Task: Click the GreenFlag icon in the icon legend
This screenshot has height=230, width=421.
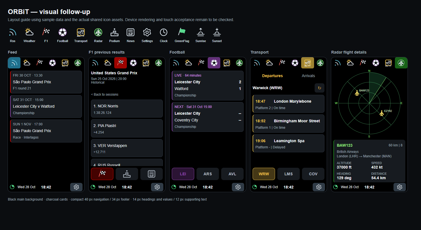Action: 182,32
